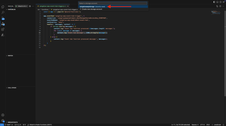Click the RUN AN... panel title

click(11, 6)
